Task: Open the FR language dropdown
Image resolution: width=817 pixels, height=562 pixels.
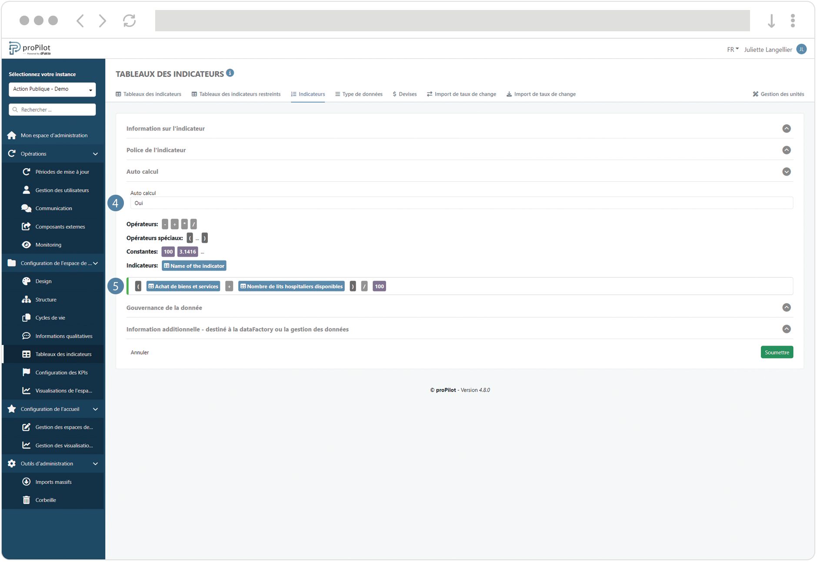Action: (x=732, y=49)
